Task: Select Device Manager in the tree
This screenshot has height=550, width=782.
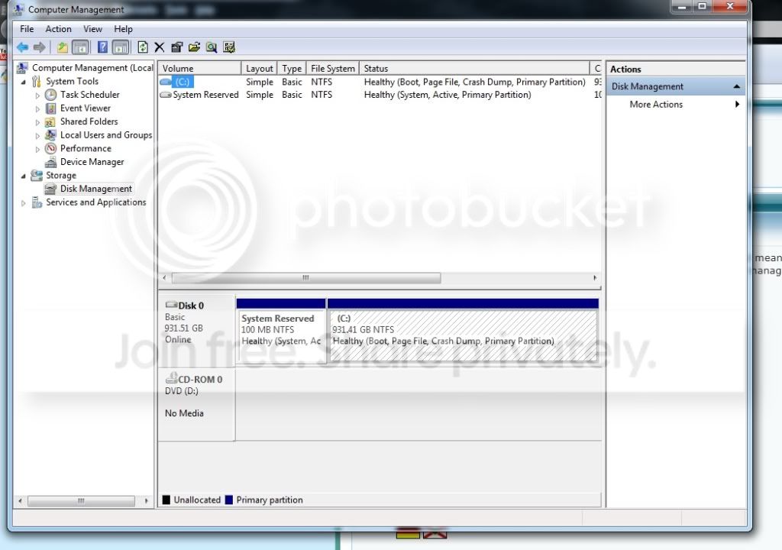Action: pos(92,162)
